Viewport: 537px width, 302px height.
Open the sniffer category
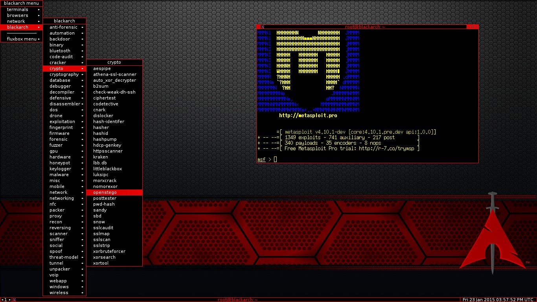tap(64, 239)
